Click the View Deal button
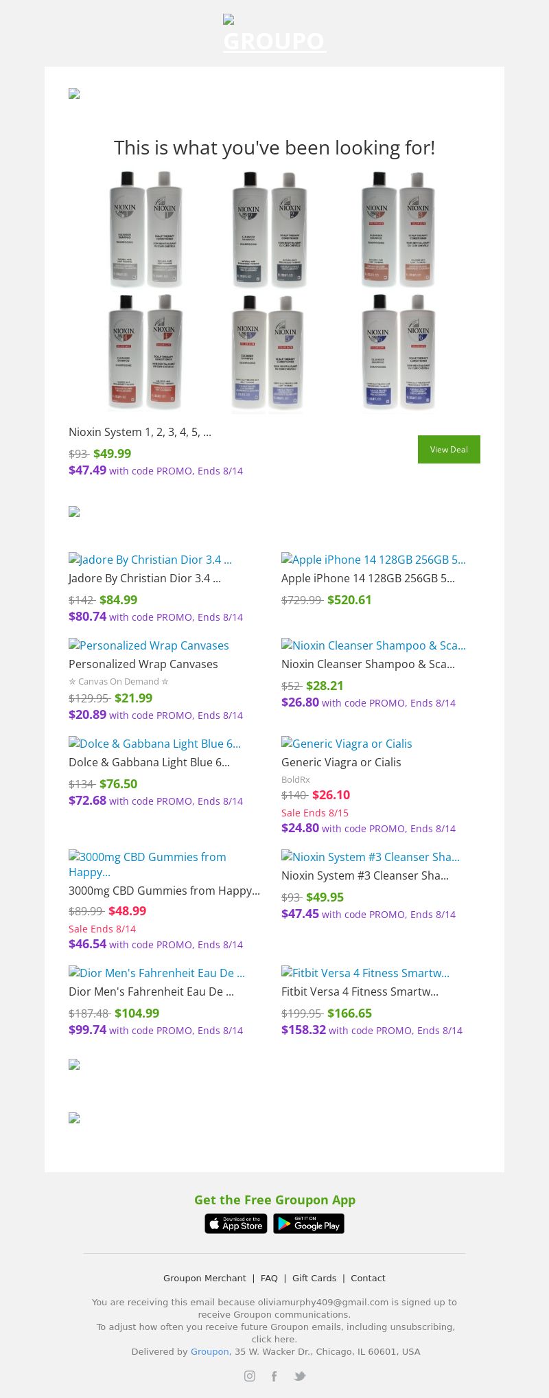 click(x=449, y=449)
